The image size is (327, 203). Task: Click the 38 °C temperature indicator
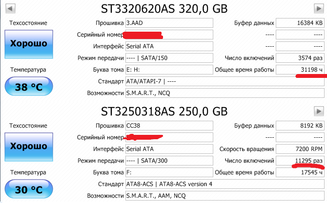click(29, 86)
